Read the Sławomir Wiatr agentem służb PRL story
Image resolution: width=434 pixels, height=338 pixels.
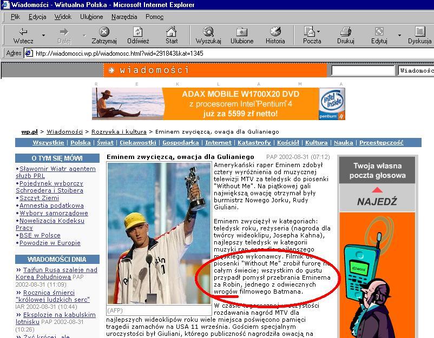56,172
